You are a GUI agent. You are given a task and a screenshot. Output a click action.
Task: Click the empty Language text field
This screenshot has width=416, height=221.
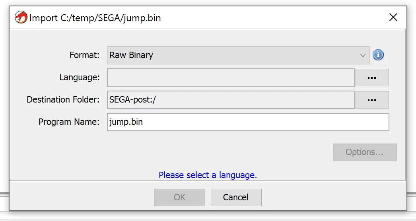(231, 78)
